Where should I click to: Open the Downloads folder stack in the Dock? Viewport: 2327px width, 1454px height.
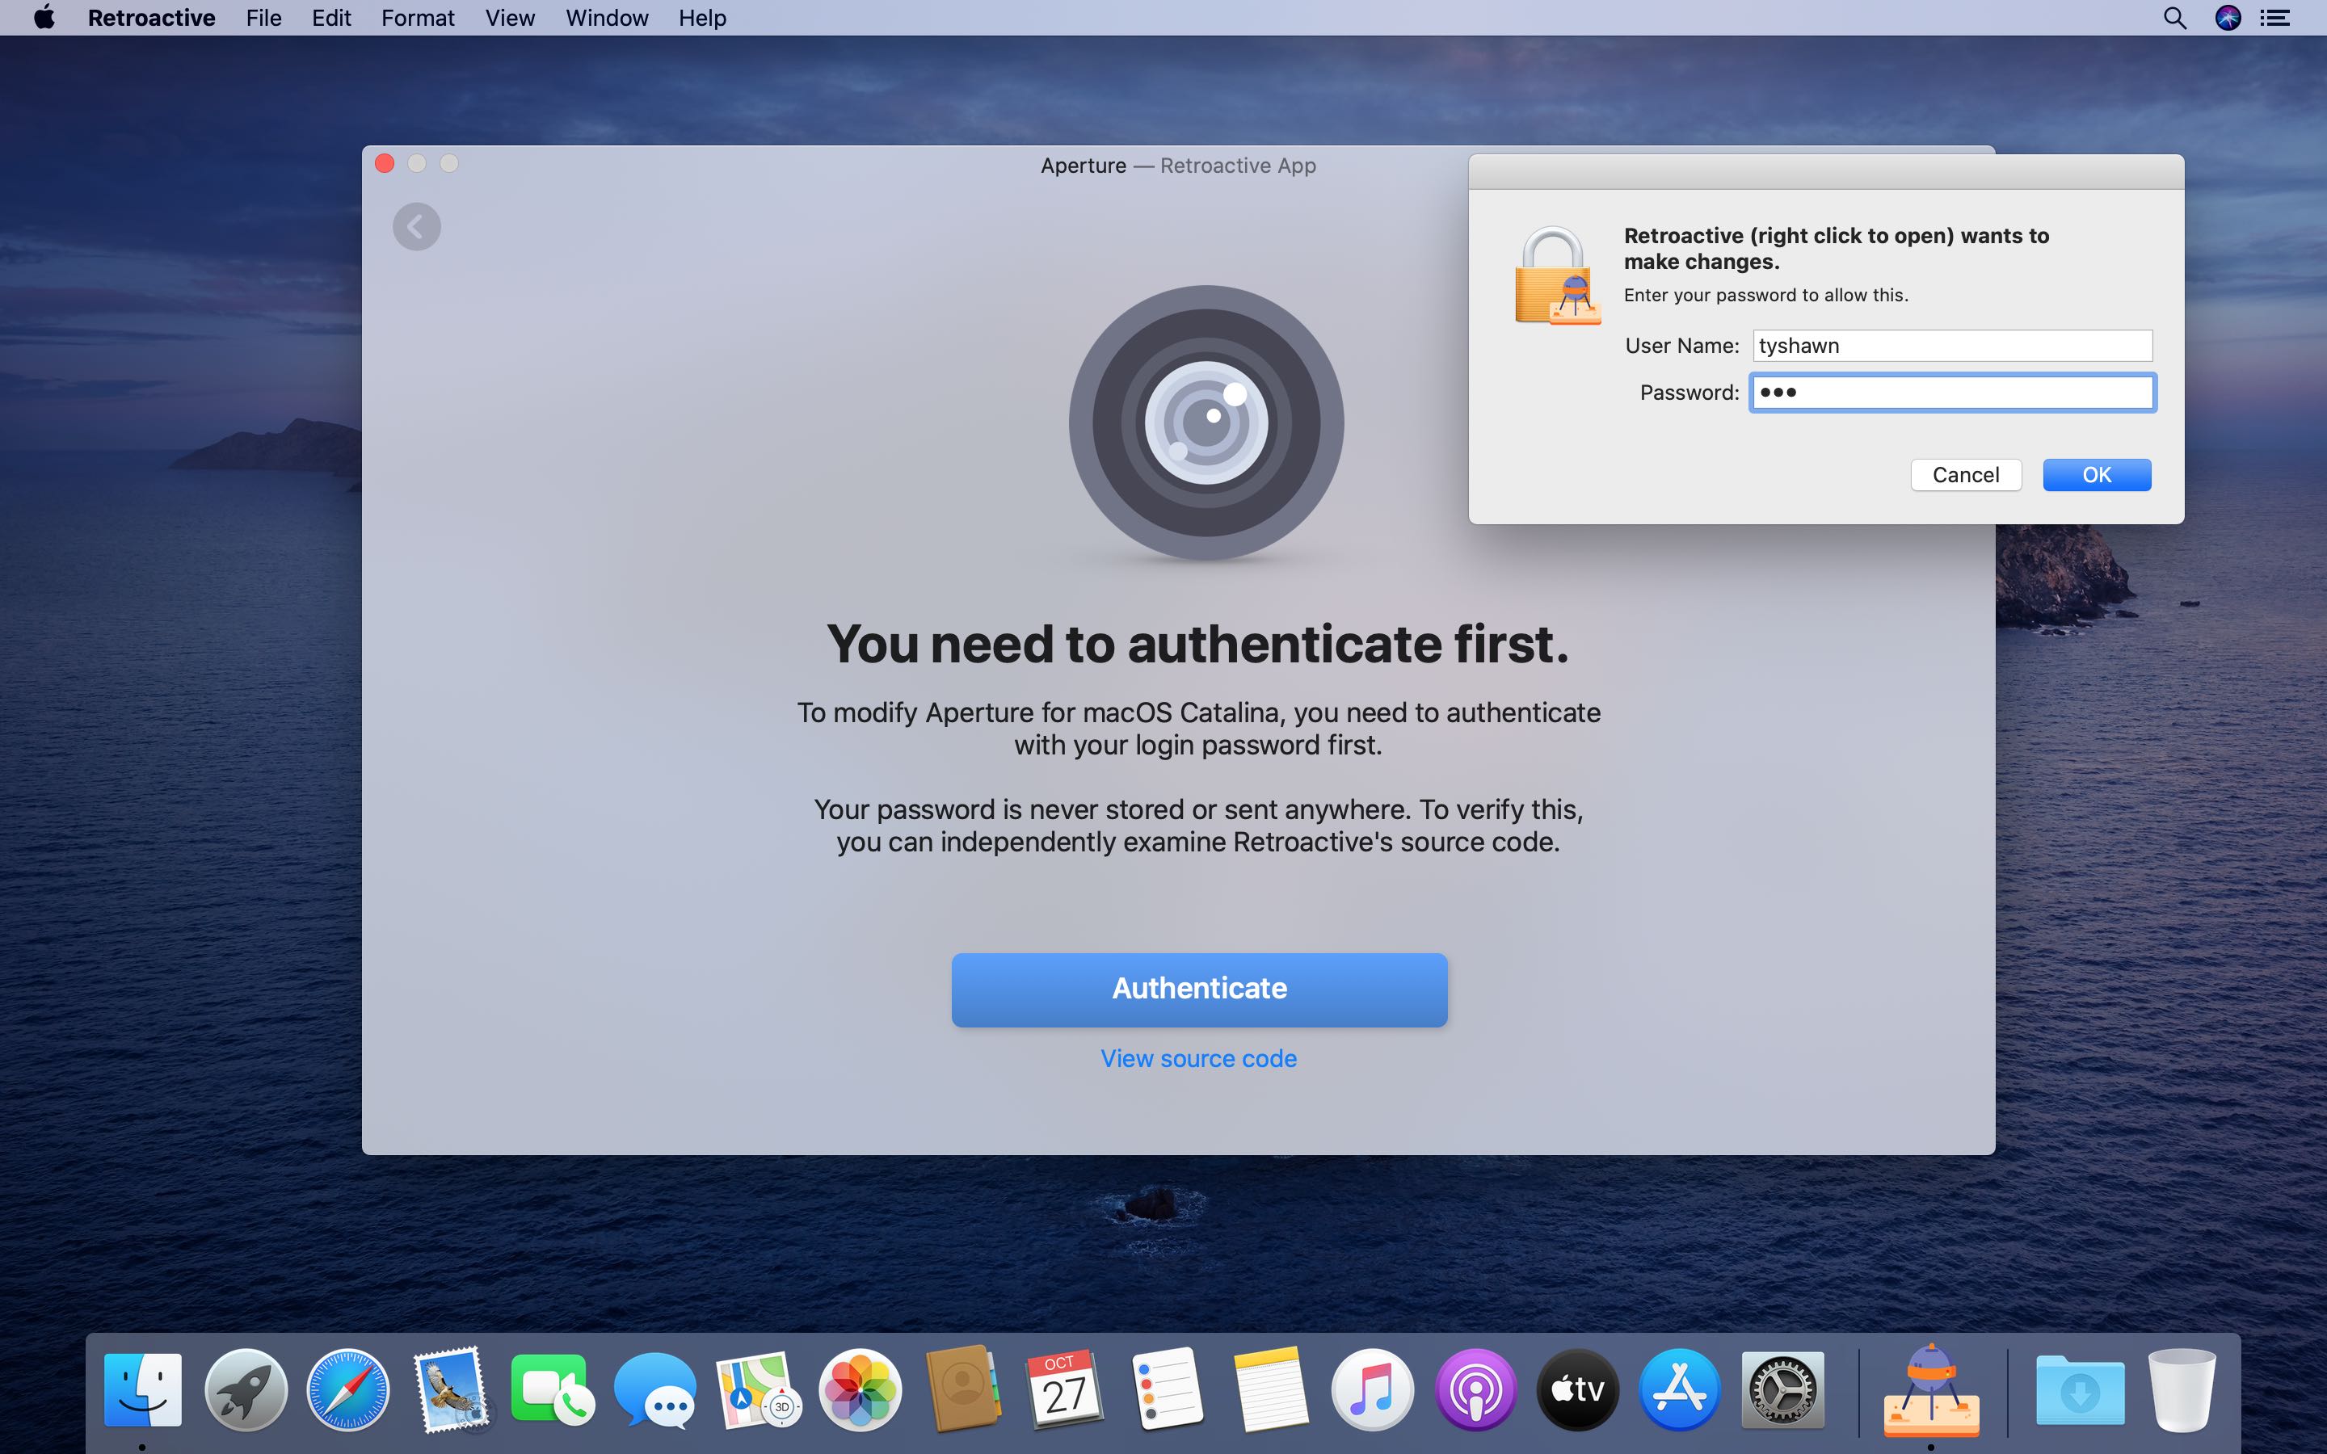point(2079,1390)
